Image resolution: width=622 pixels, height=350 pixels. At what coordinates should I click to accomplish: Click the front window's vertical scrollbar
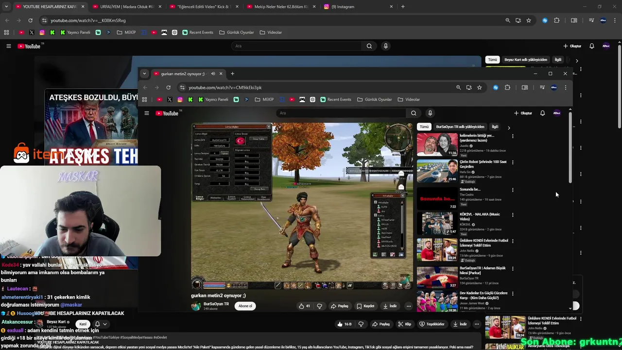point(570,148)
